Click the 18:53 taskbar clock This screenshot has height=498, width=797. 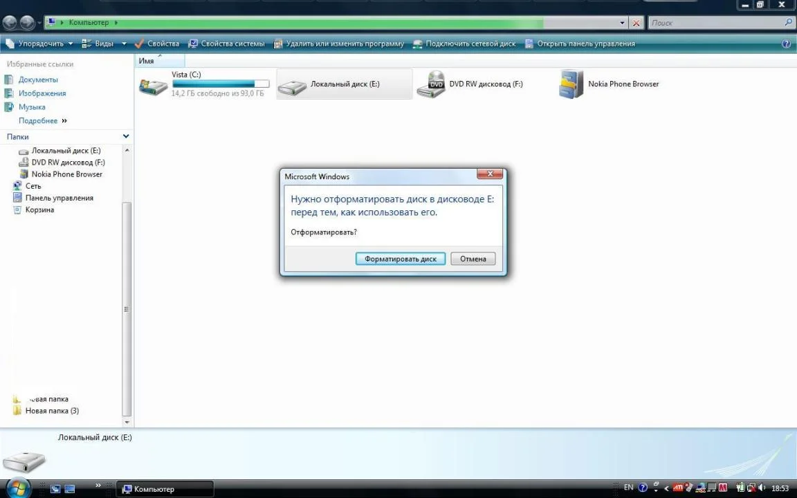(780, 488)
